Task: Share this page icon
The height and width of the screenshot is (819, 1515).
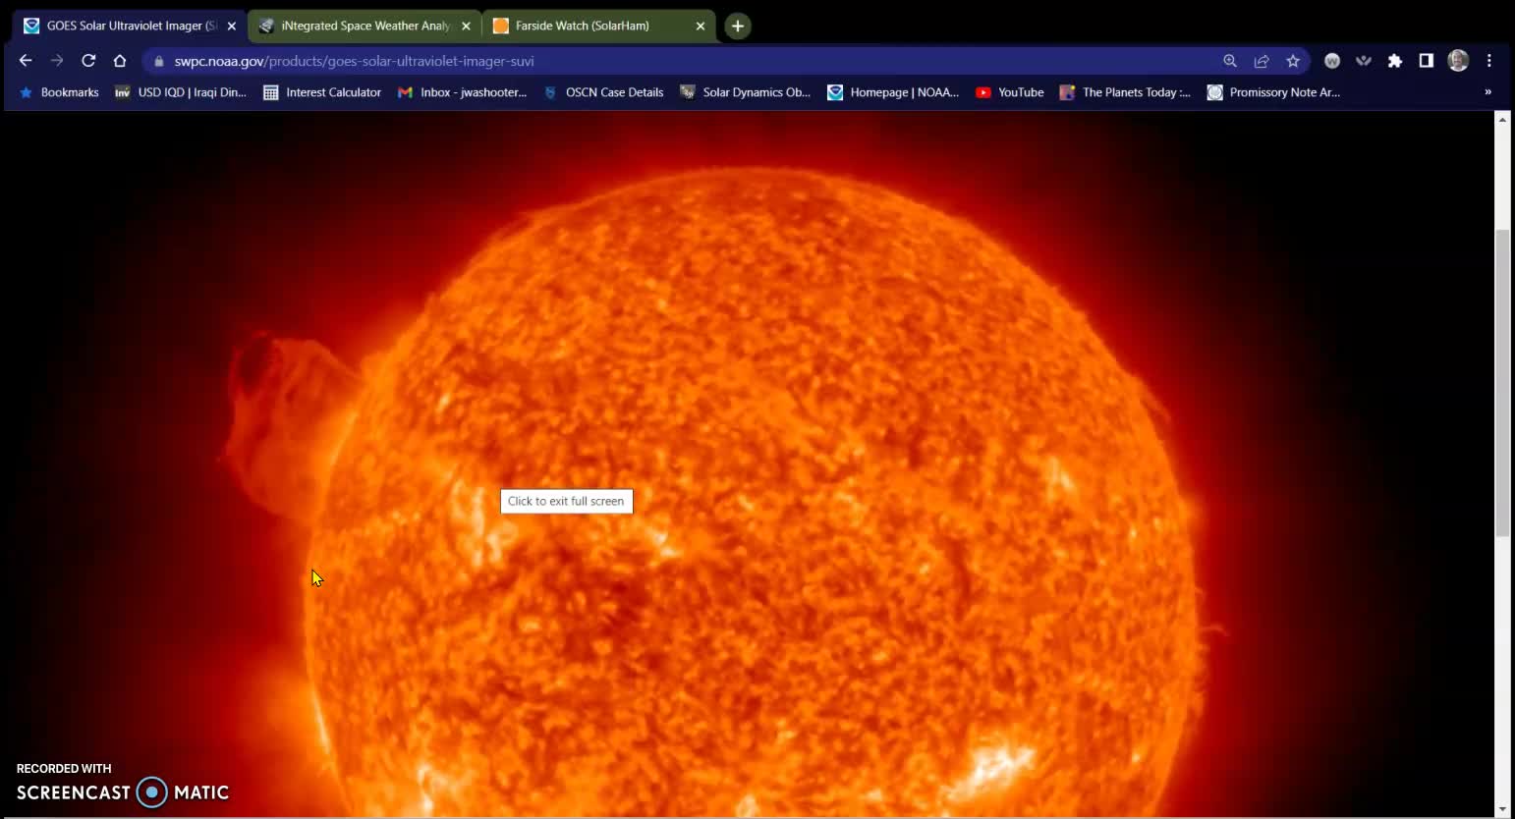Action: click(x=1262, y=61)
